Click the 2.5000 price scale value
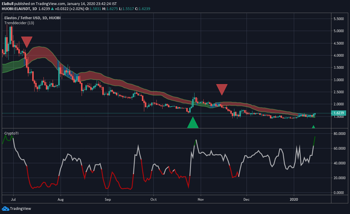350x214 pixels. pos(338,92)
